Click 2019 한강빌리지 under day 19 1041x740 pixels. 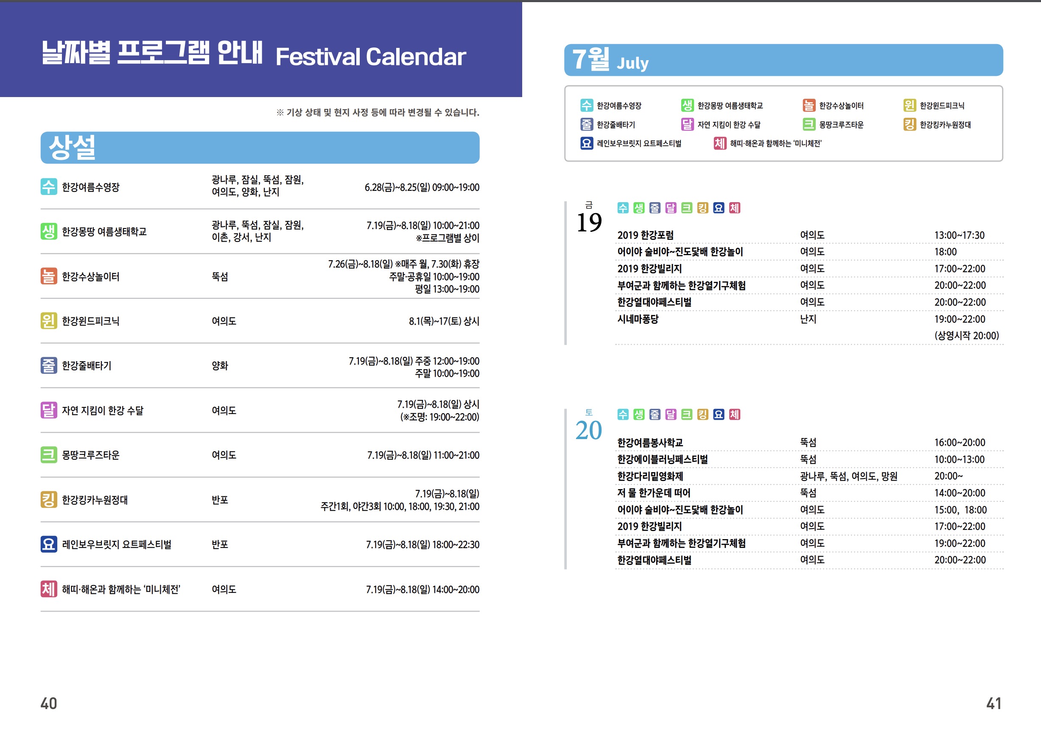(x=649, y=268)
